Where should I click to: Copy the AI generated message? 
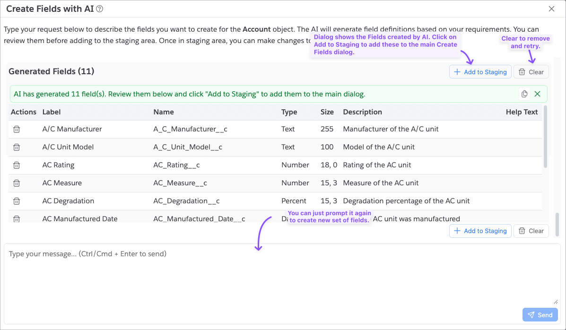tap(524, 94)
